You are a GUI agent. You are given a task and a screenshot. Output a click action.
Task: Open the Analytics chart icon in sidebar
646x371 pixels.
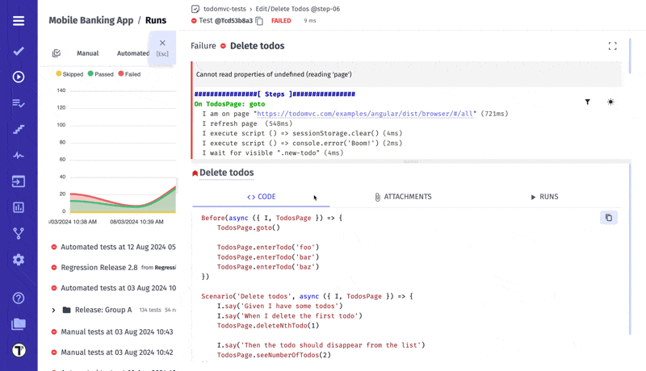click(x=18, y=207)
